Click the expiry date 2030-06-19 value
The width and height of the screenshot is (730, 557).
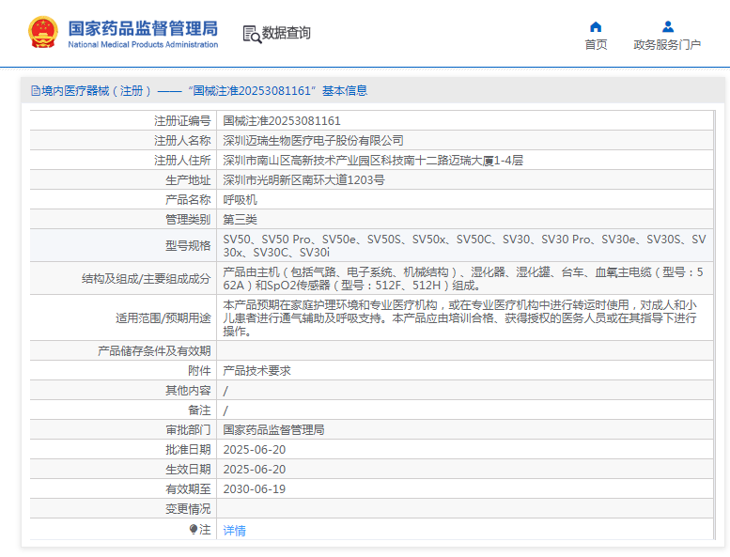(x=254, y=489)
